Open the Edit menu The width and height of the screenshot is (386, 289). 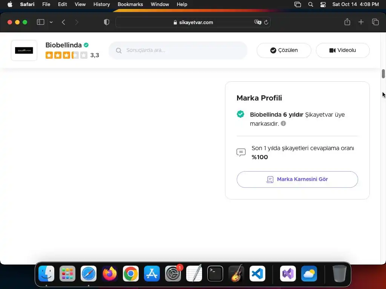coord(62,5)
